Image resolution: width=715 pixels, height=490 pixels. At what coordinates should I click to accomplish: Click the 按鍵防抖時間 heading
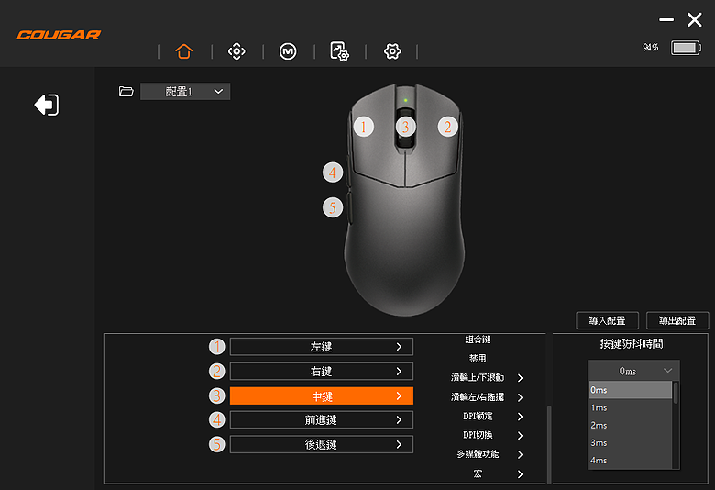click(631, 344)
